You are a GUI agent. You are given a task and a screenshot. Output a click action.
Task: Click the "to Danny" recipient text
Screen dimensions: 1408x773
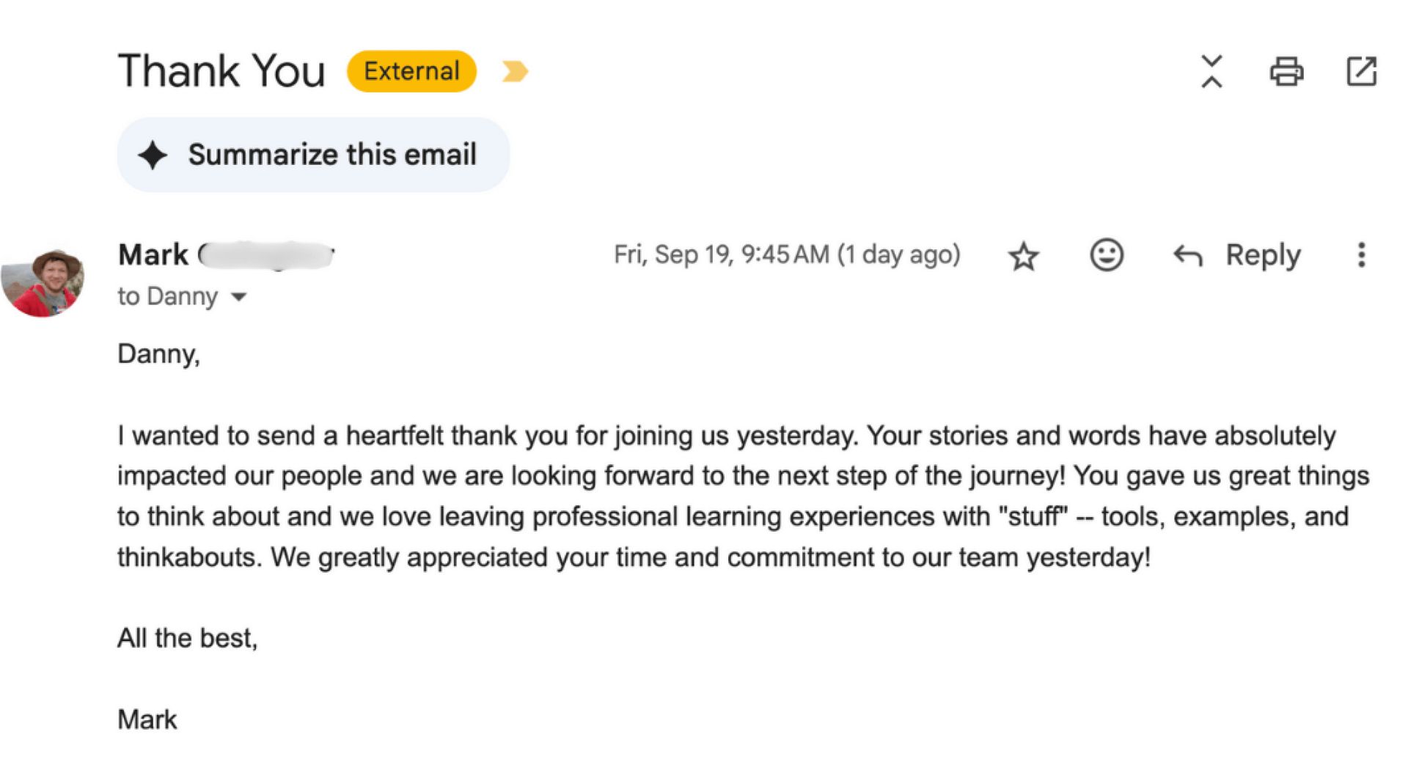pos(168,296)
